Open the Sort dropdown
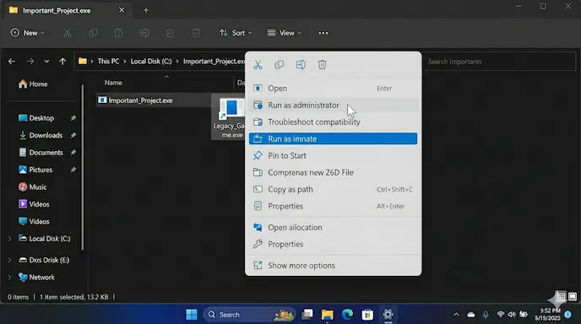The height and width of the screenshot is (324, 581). 236,33
